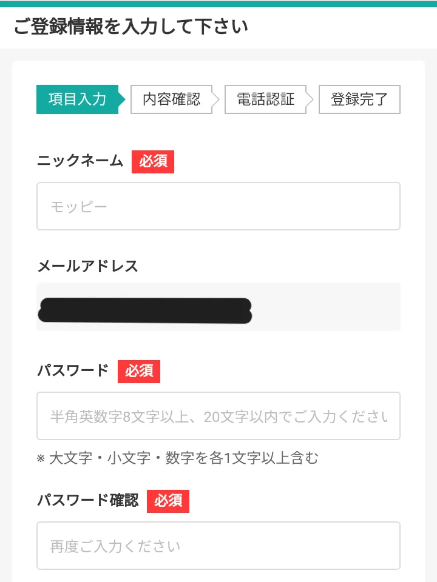Screen dimensions: 437x582
Task: Click the password rule hint text
Action: click(177, 458)
